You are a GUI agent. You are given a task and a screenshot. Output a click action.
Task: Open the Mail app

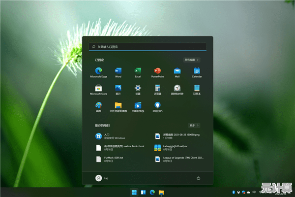pyautogui.click(x=177, y=72)
